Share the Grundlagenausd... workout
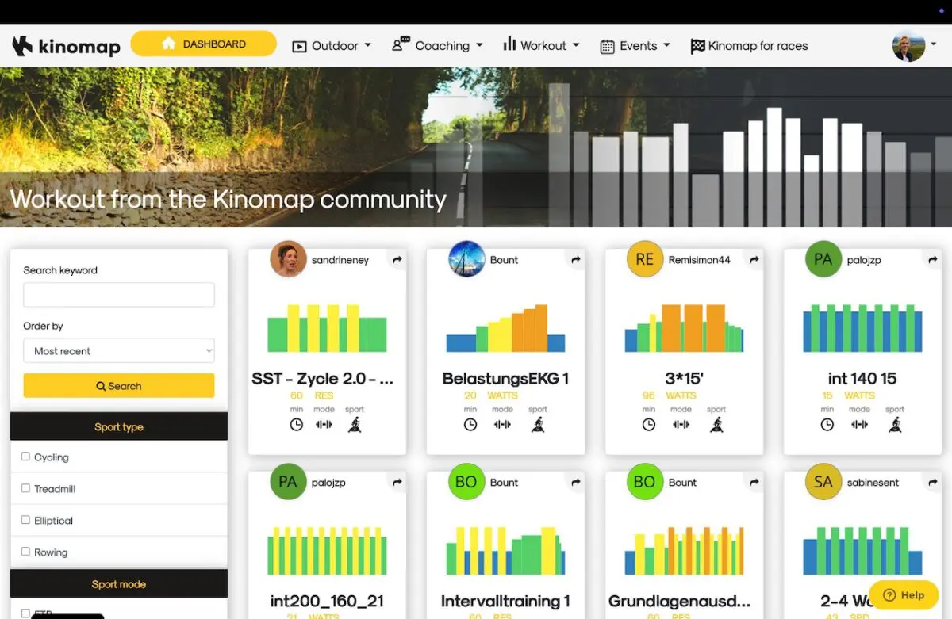 (x=754, y=482)
